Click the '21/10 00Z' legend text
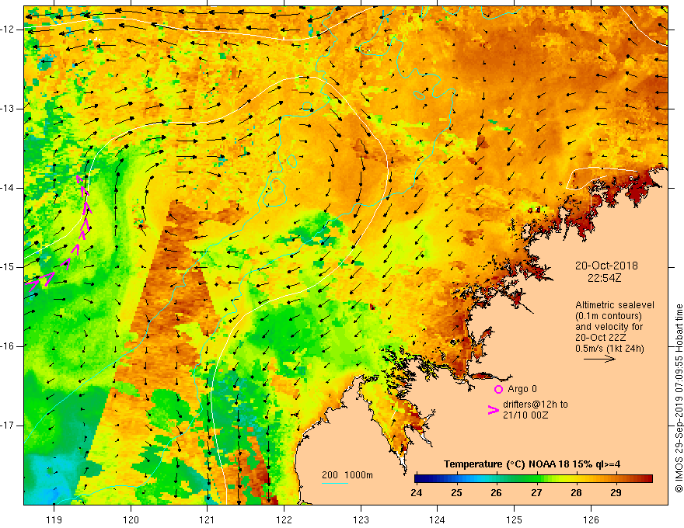 click(525, 415)
